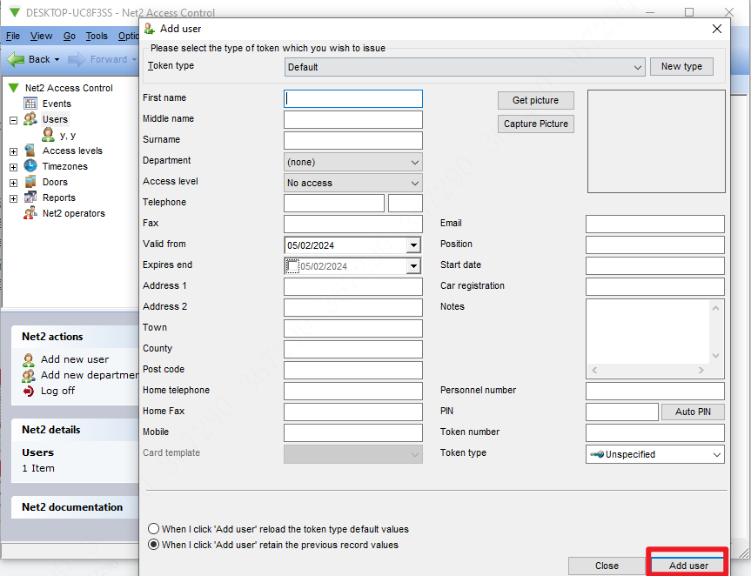Image resolution: width=751 pixels, height=576 pixels.
Task: Open the Access level dropdown
Action: [352, 183]
